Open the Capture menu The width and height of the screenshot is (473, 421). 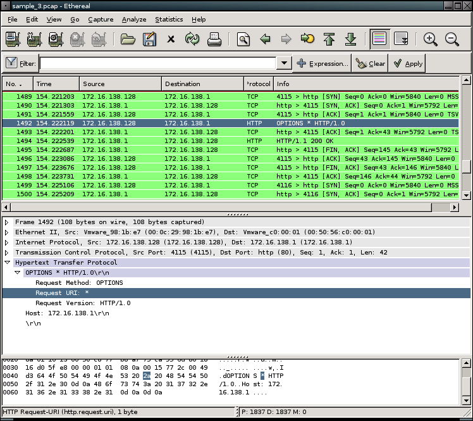coord(101,20)
